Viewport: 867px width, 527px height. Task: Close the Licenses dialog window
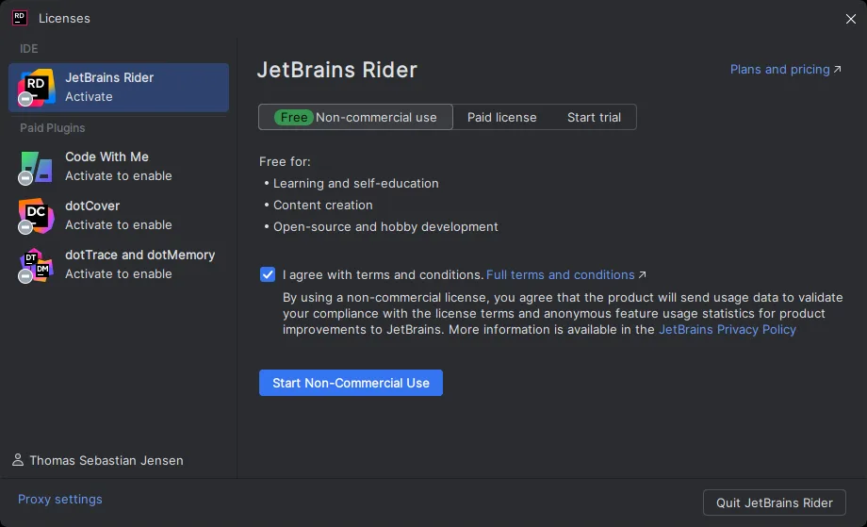coord(850,18)
